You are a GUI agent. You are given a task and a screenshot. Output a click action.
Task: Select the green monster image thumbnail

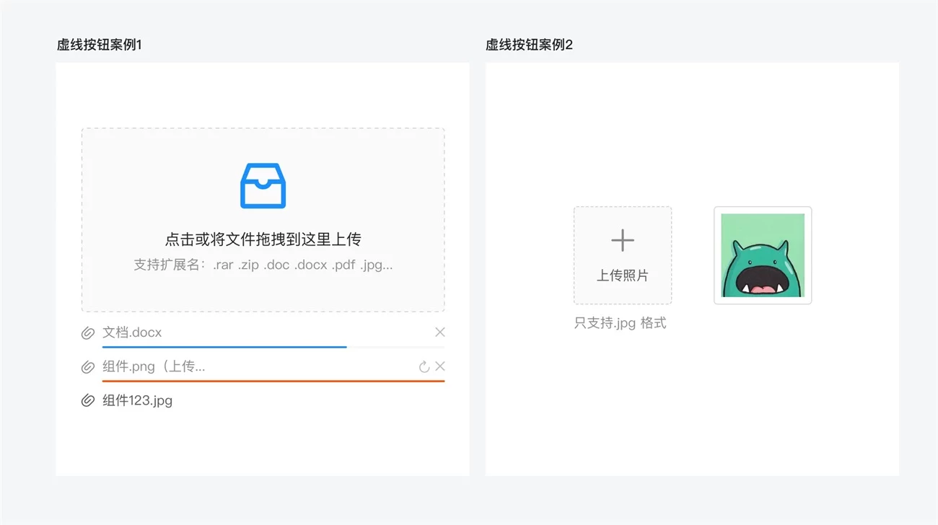click(x=763, y=255)
